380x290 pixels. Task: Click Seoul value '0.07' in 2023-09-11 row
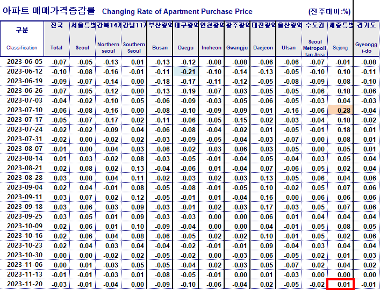tap(85, 198)
